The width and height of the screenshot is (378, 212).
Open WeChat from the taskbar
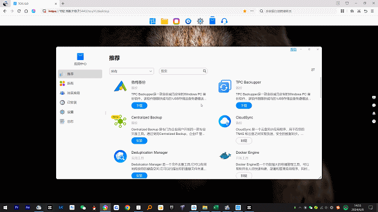click(x=83, y=207)
